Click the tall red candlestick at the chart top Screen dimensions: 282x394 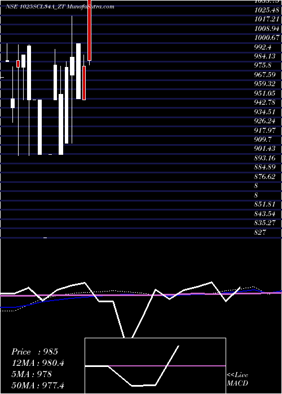pos(89,30)
